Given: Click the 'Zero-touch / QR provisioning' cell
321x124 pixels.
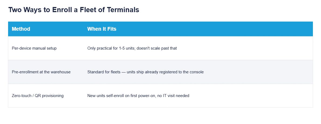Looking at the screenshot, I should point(38,96).
